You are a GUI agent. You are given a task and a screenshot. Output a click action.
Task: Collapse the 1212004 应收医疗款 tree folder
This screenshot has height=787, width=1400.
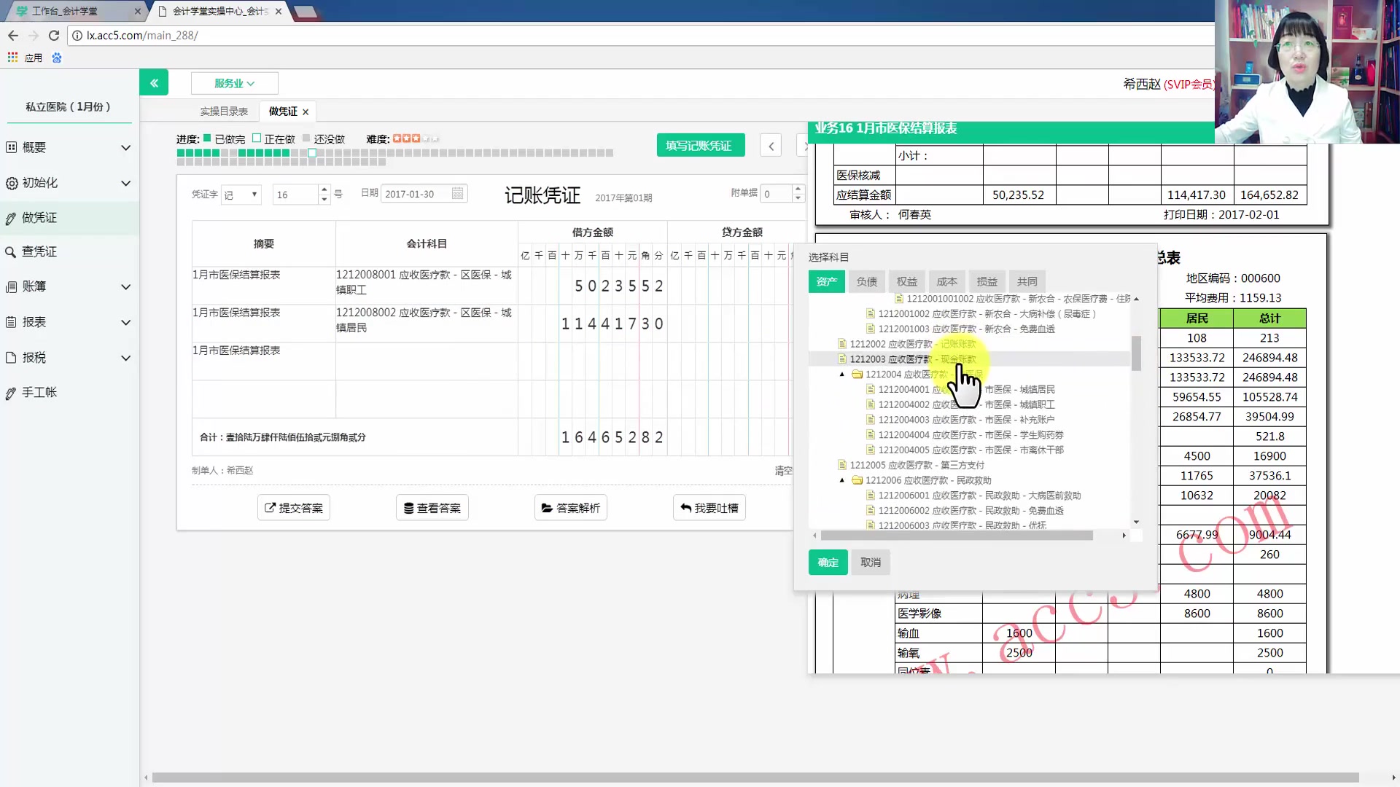(x=842, y=375)
